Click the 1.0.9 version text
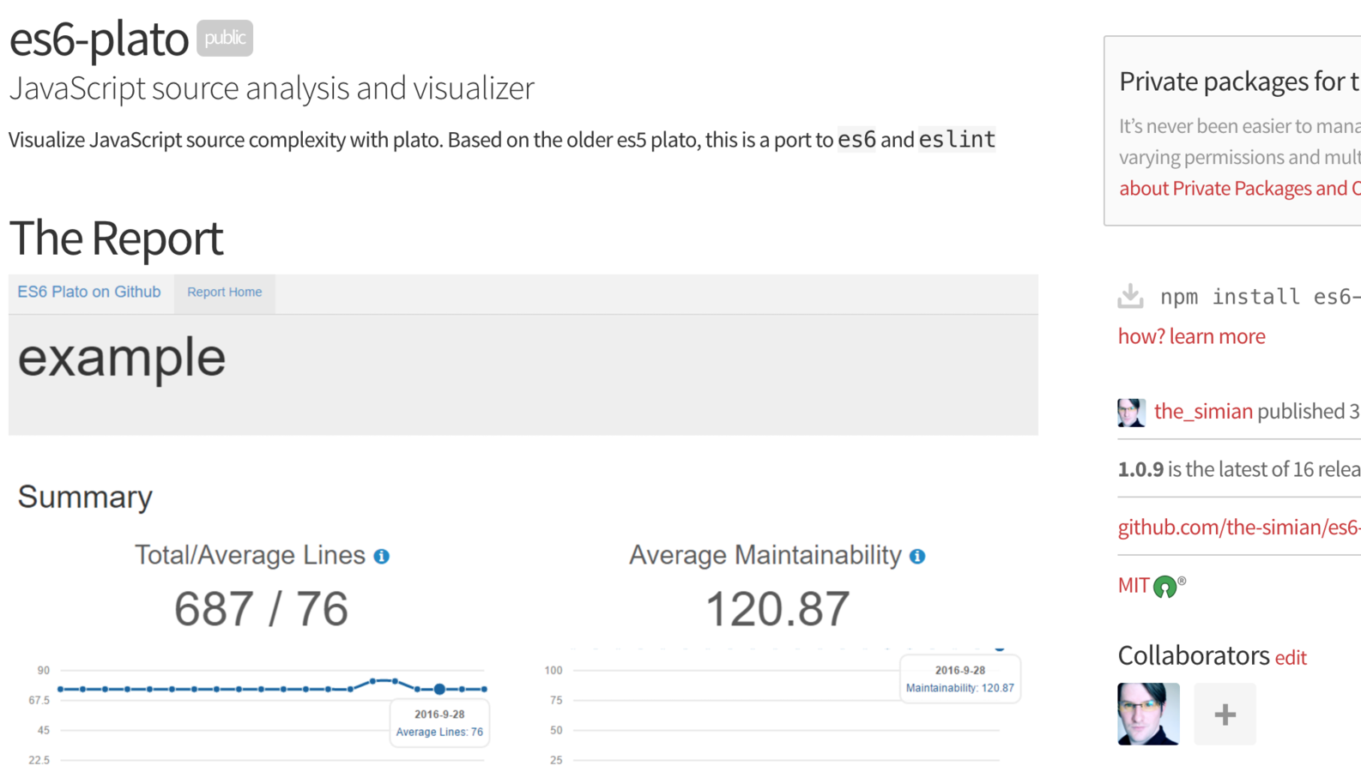Screen dimensions: 1361x772 [1140, 469]
